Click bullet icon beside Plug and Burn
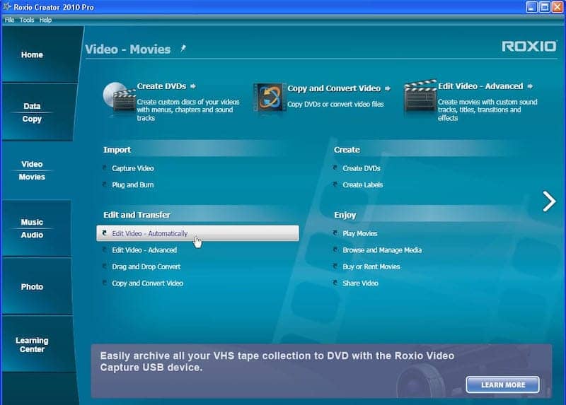The height and width of the screenshot is (405, 566). pyautogui.click(x=105, y=184)
